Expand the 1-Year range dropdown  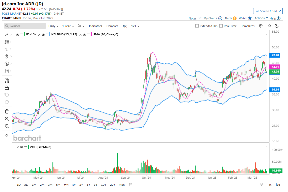pyautogui.click(x=68, y=26)
